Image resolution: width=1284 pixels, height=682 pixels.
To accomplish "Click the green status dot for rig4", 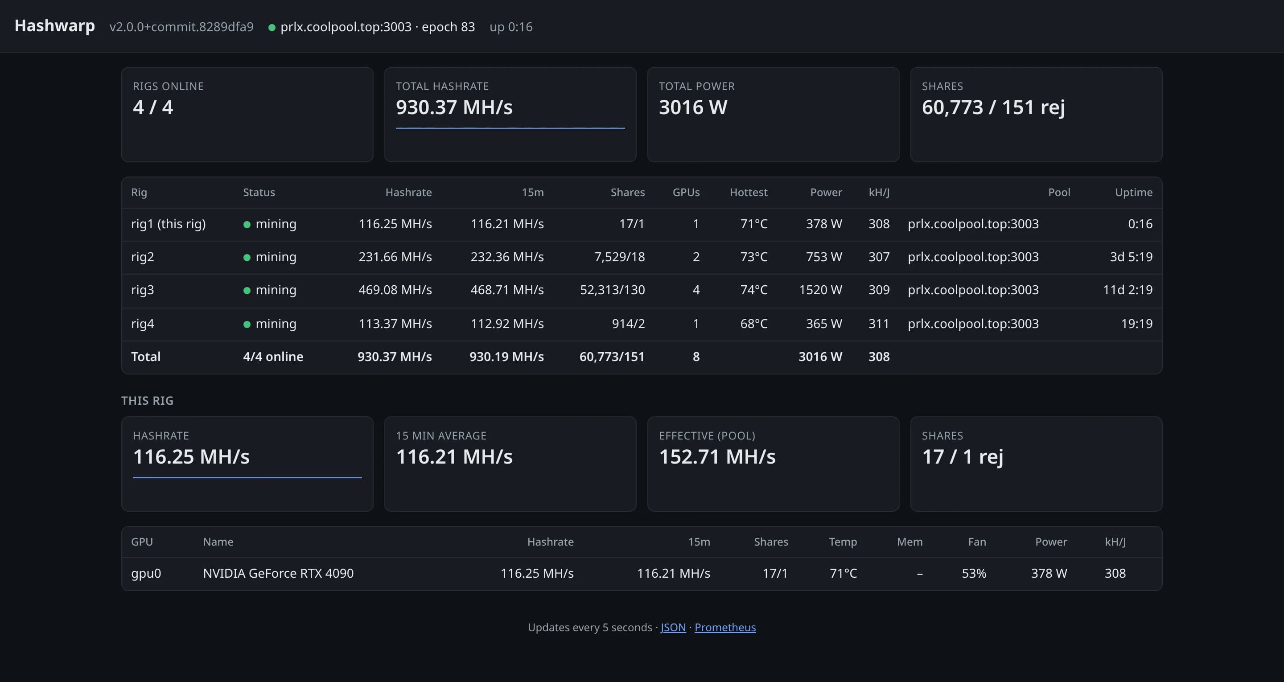I will tap(247, 324).
